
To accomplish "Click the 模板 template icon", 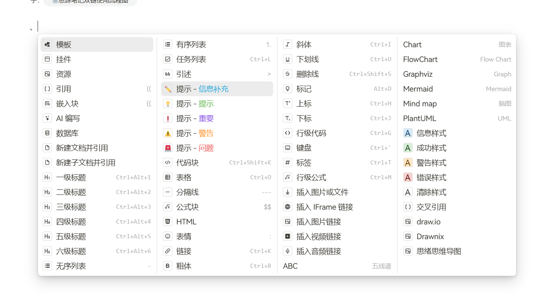I will pos(47,45).
